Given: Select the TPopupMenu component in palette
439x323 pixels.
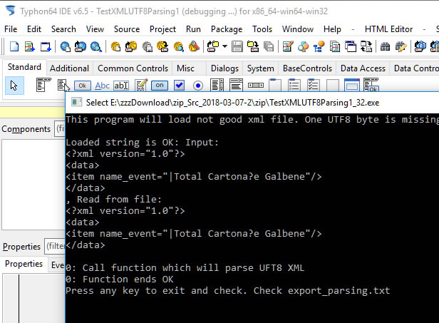Looking at the screenshot, I should coord(63,85).
